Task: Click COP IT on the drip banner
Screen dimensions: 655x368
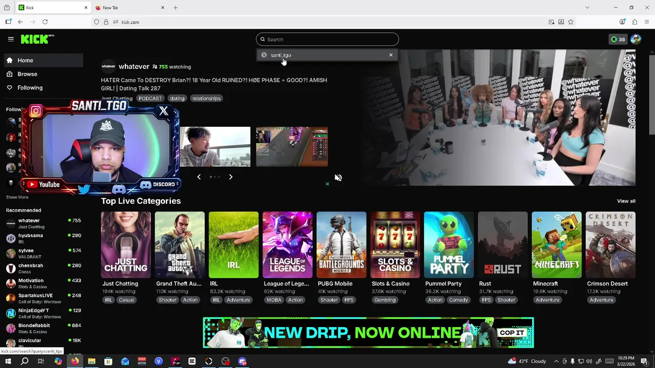Action: click(x=512, y=333)
